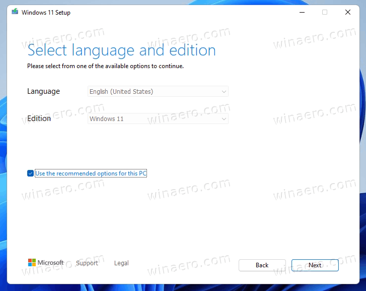Minimize the Windows 11 Setup window

pyautogui.click(x=302, y=12)
